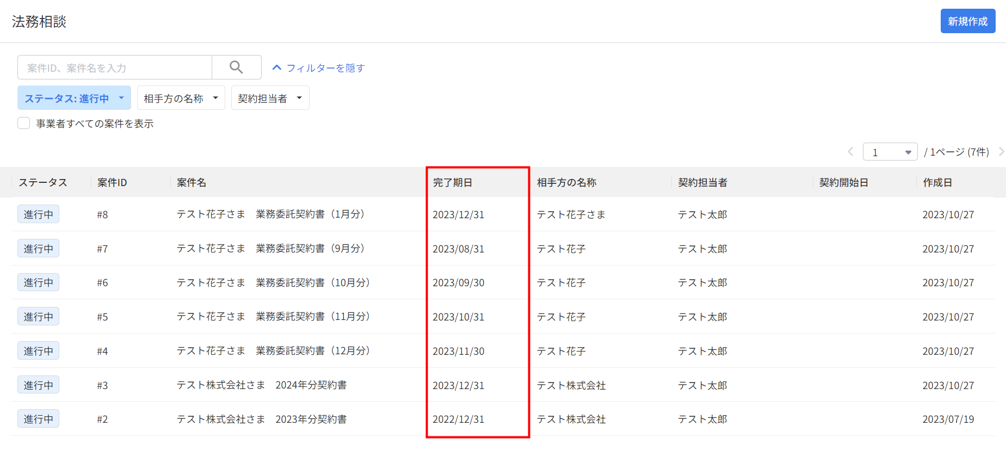Click 進行中 status badge for case #5
The image size is (1006, 462).
(38, 317)
